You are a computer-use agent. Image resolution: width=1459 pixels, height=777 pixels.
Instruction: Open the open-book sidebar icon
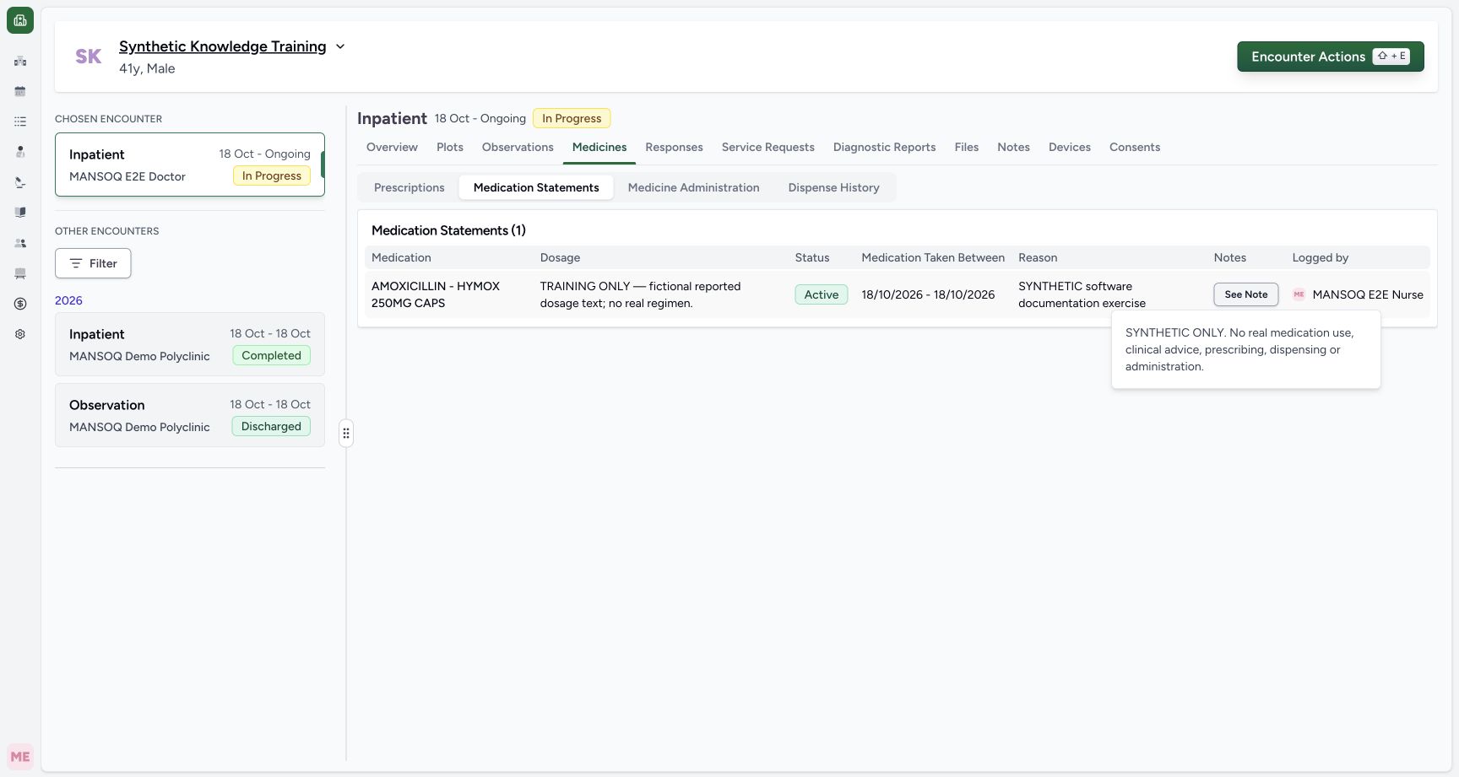pyautogui.click(x=20, y=213)
